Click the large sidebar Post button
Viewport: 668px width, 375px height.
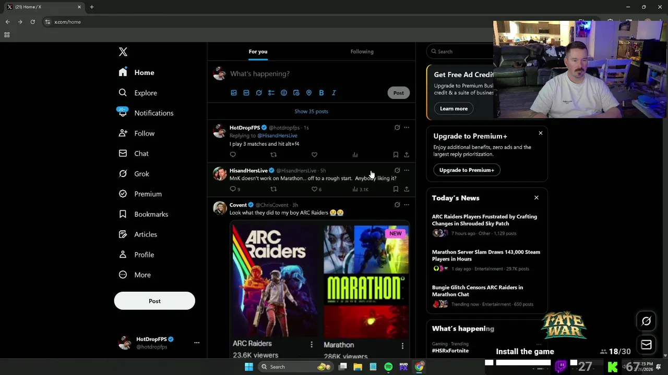click(154, 301)
